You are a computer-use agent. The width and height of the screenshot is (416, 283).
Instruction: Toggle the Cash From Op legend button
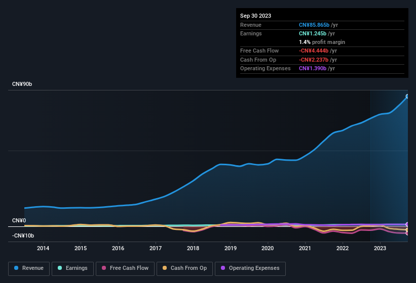pos(184,268)
